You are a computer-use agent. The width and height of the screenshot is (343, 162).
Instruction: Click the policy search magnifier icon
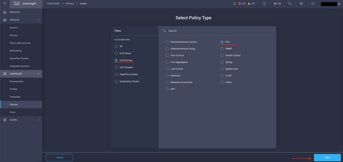click(x=164, y=31)
